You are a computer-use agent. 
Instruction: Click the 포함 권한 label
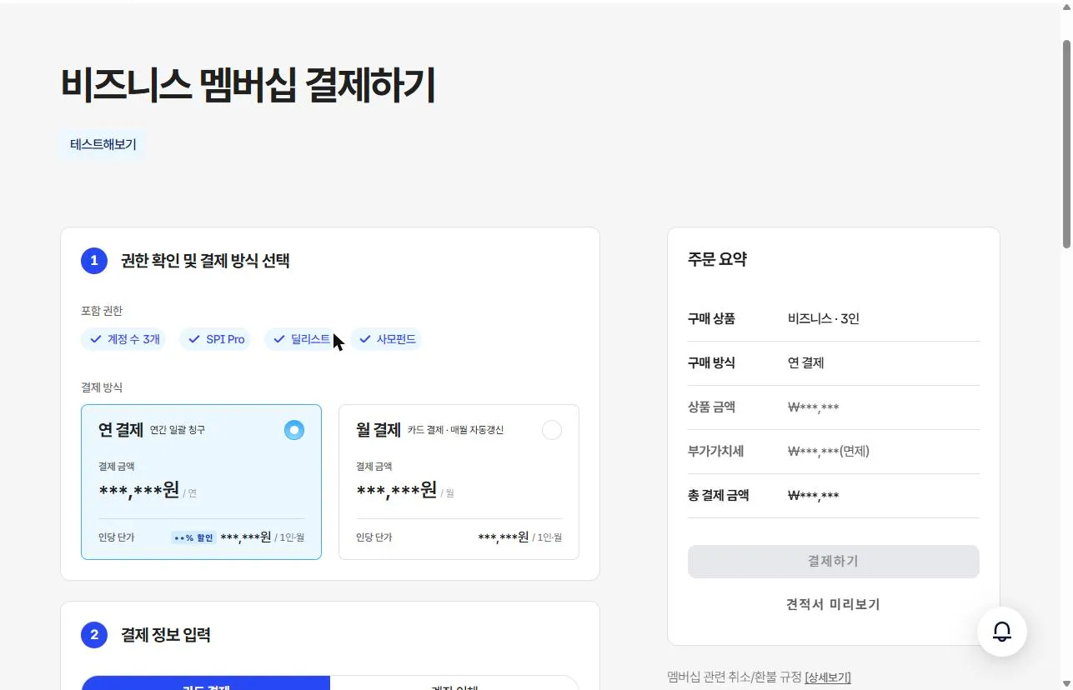[102, 311]
